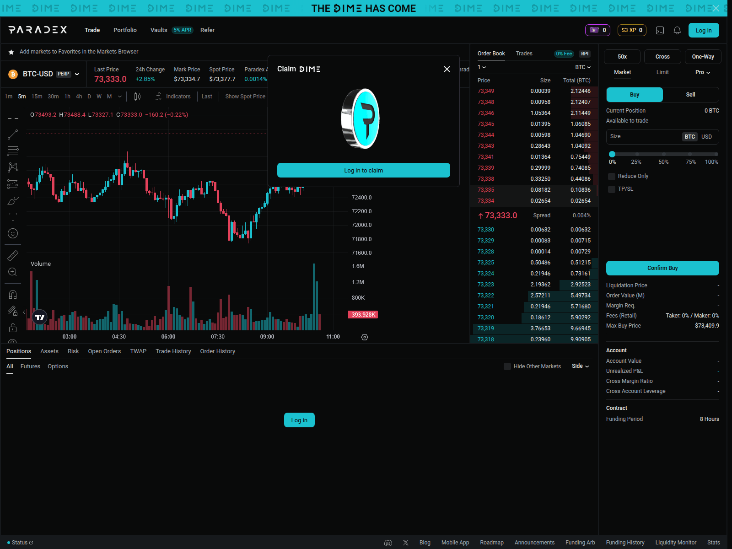
Task: Check Hide Other Markets
Action: [x=507, y=366]
